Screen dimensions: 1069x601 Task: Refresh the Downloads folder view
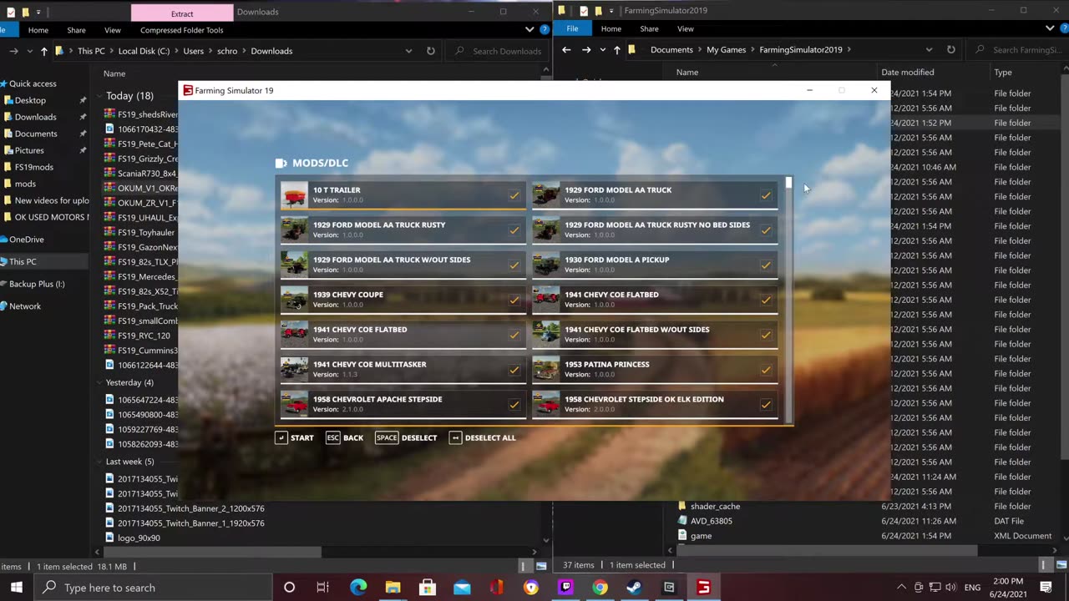[x=430, y=51]
